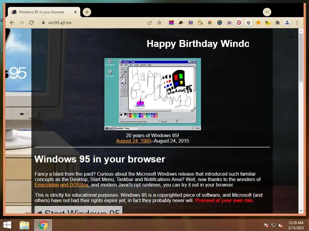This screenshot has height=231, width=309.
Task: View site info via the padlock icon
Action: coord(43,23)
